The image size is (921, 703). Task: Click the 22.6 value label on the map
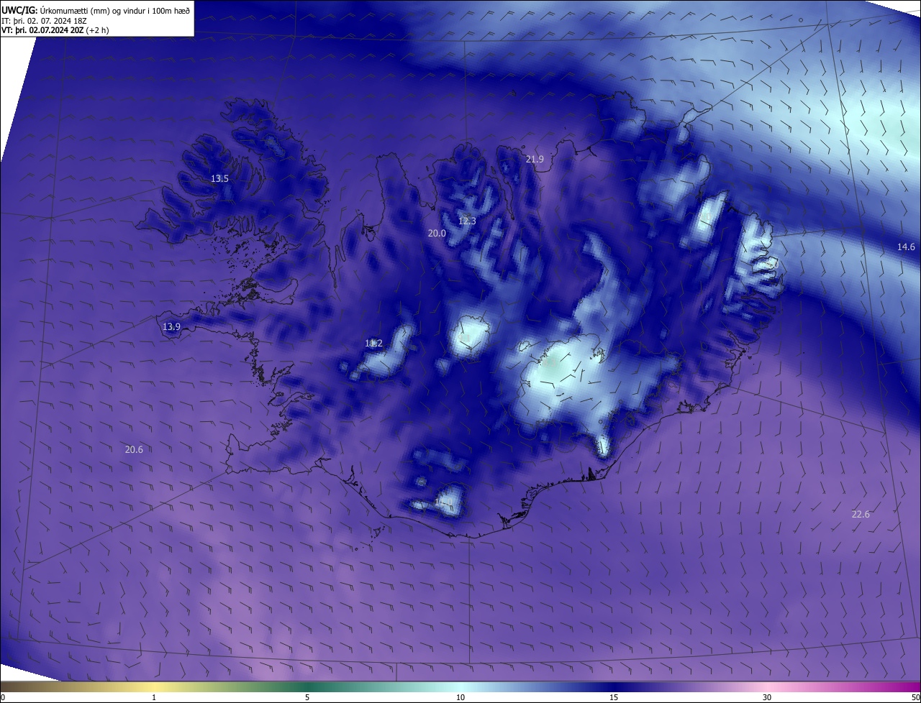coord(861,514)
